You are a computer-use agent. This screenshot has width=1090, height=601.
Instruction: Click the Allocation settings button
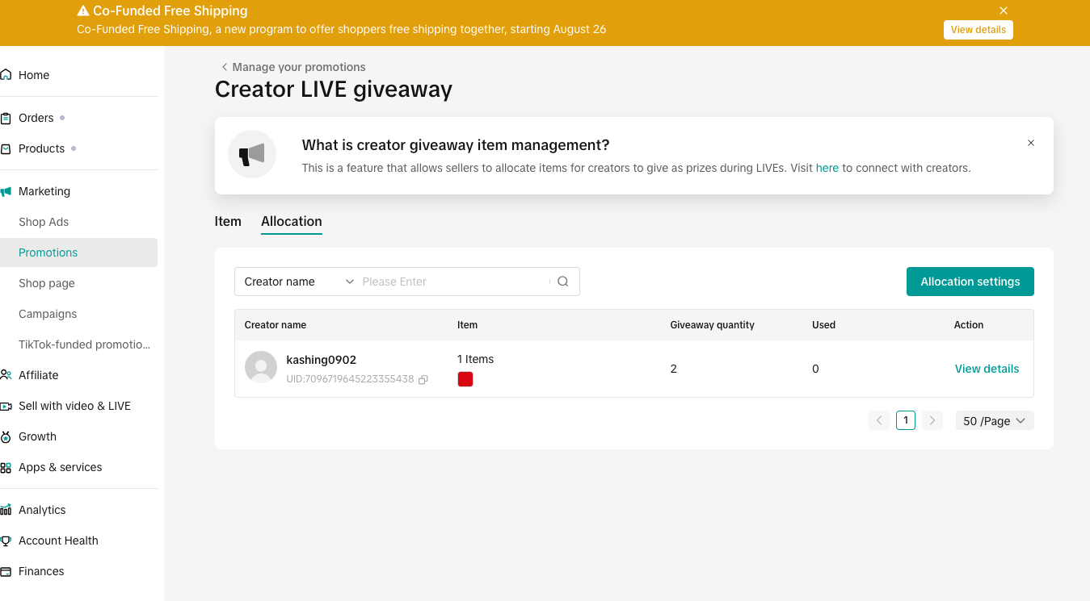click(x=970, y=282)
